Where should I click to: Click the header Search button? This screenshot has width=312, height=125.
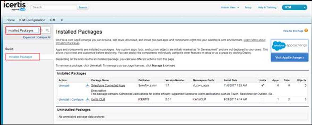coord(83,7)
